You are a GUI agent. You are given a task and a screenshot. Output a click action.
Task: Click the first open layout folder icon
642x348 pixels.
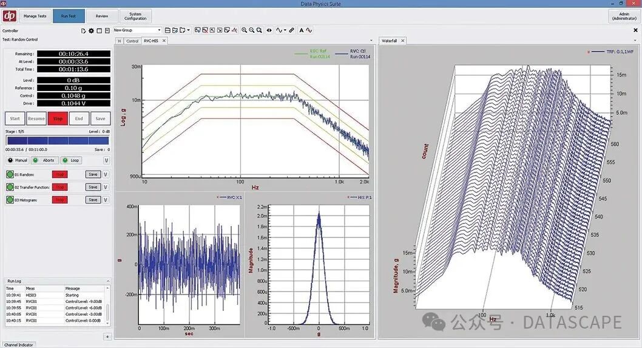tap(167, 30)
